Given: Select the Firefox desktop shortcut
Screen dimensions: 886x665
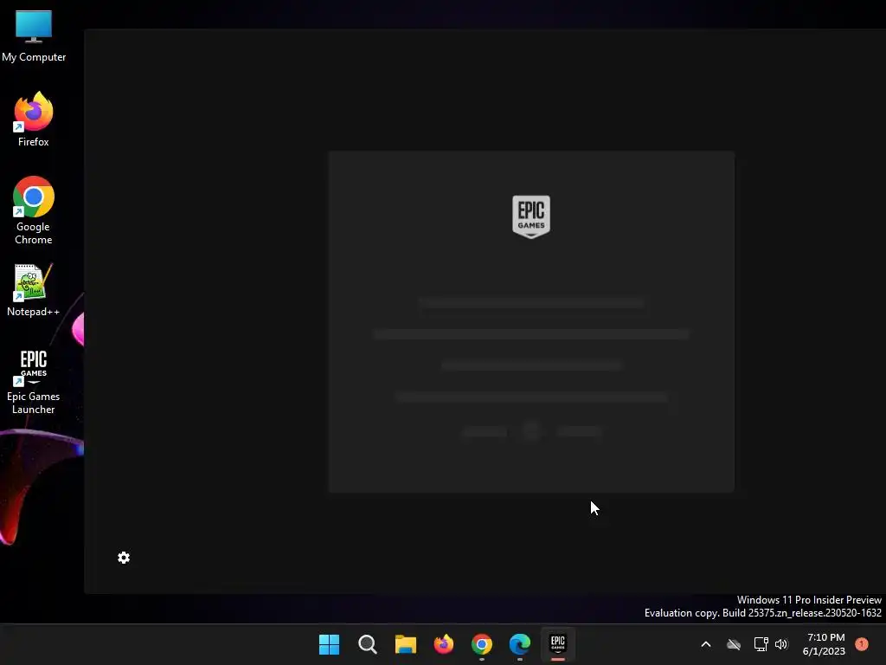Looking at the screenshot, I should pyautogui.click(x=34, y=119).
